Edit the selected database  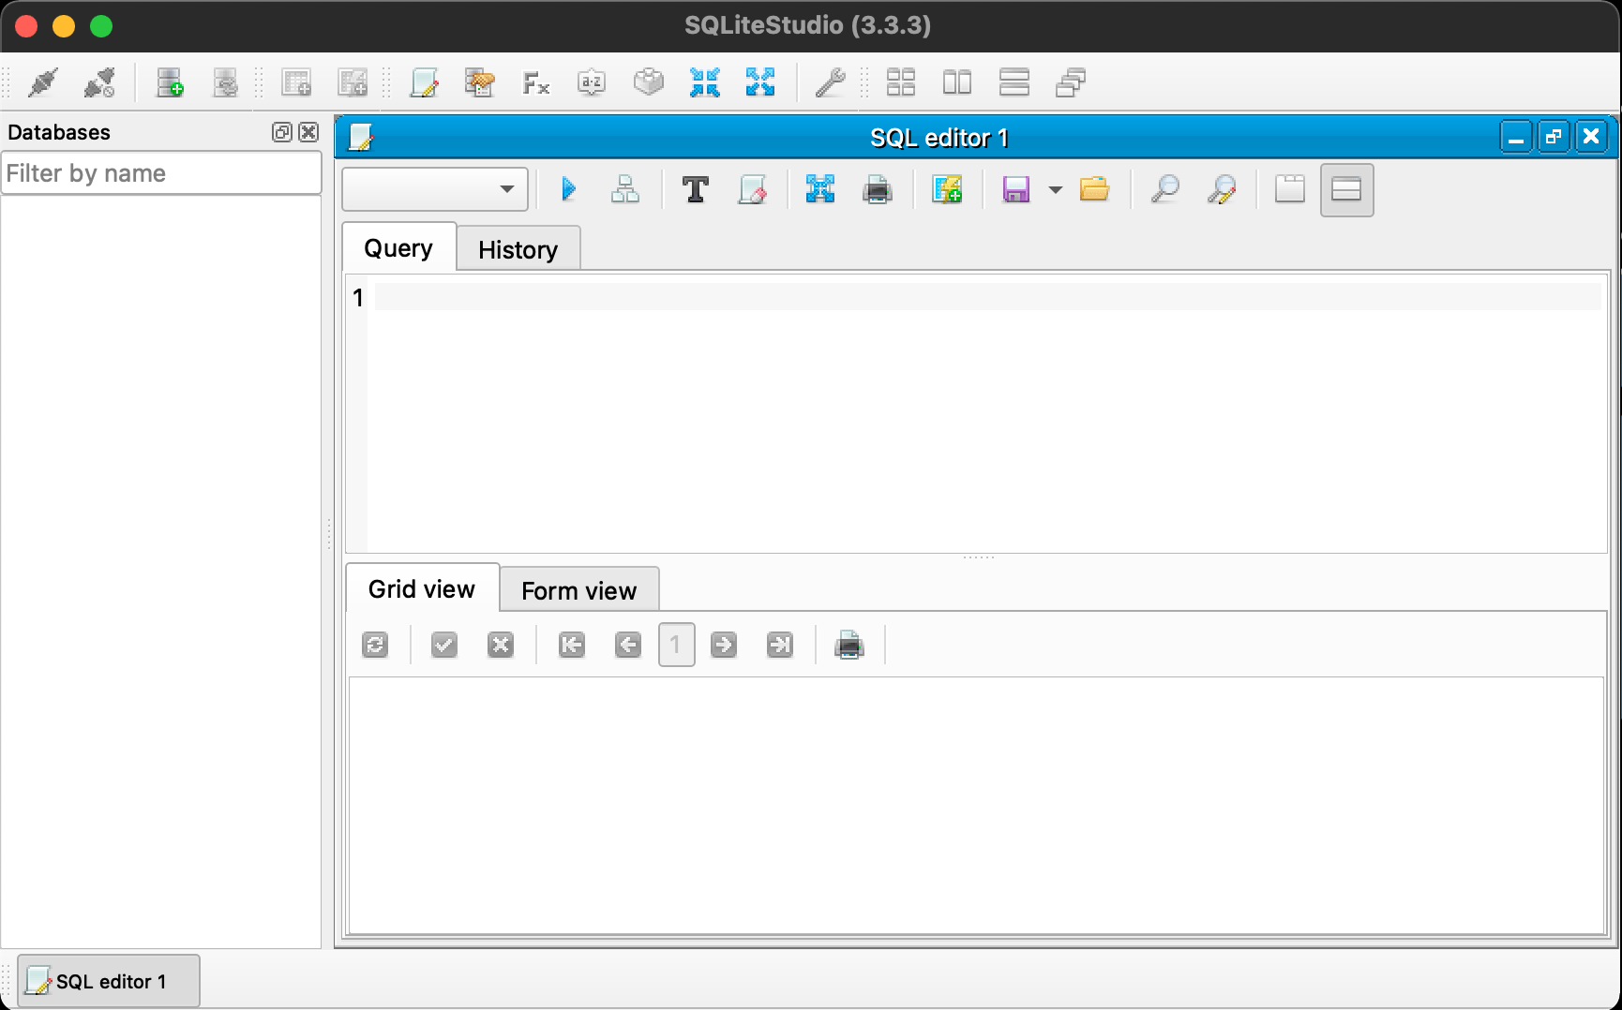226,82
